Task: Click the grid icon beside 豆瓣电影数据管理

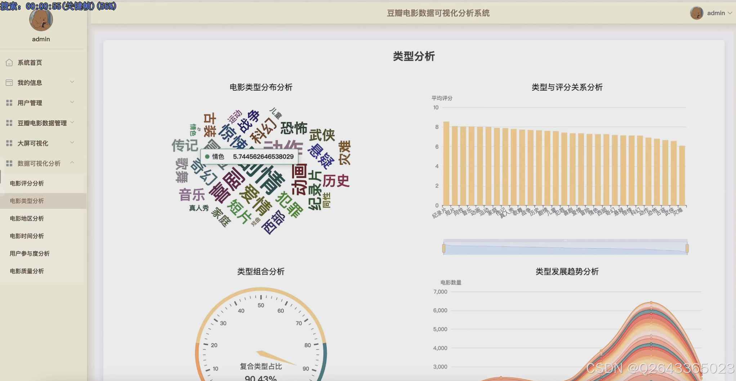Action: [9, 123]
